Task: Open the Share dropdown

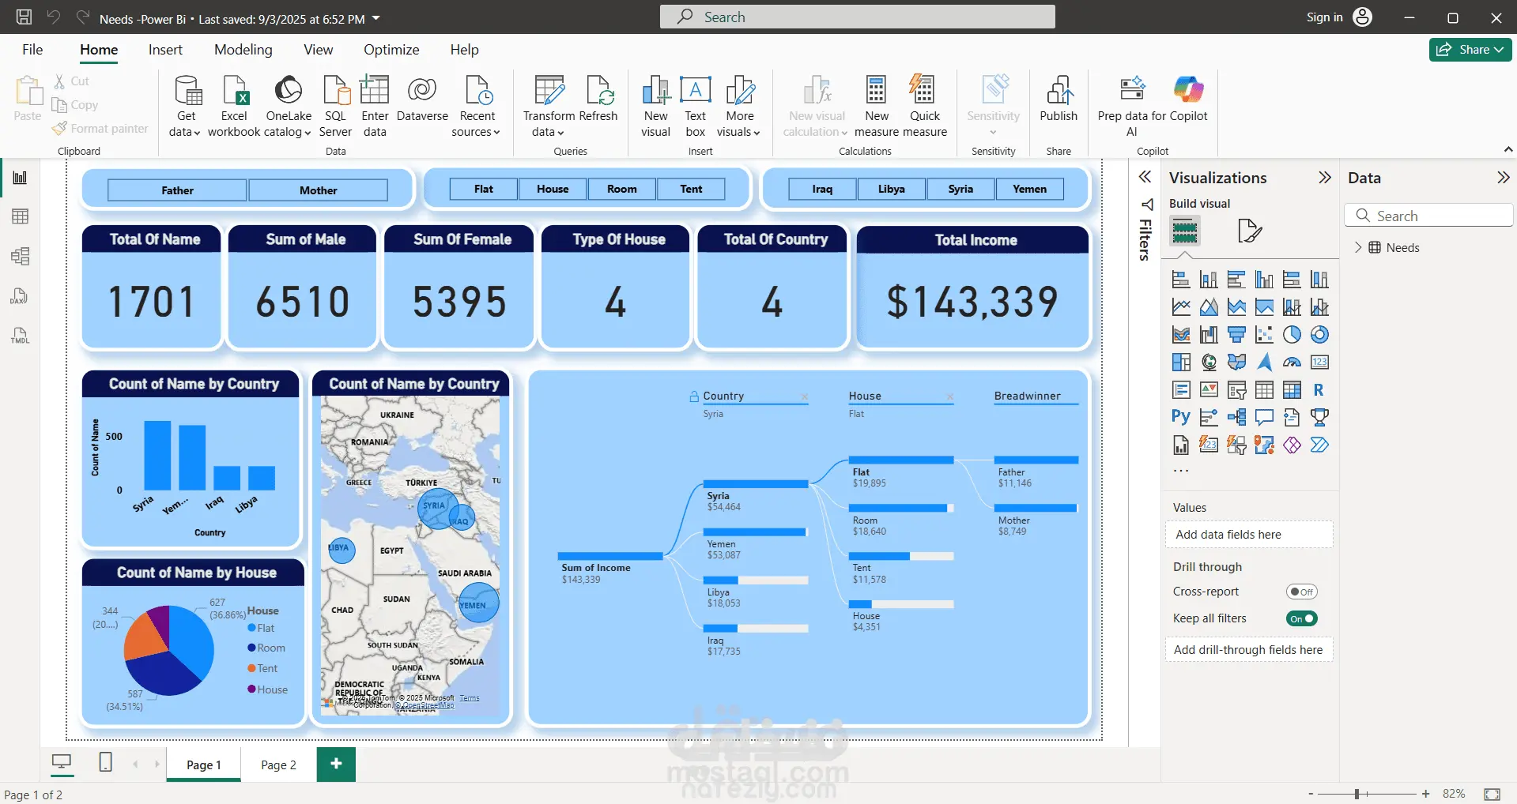Action: [x=1470, y=50]
